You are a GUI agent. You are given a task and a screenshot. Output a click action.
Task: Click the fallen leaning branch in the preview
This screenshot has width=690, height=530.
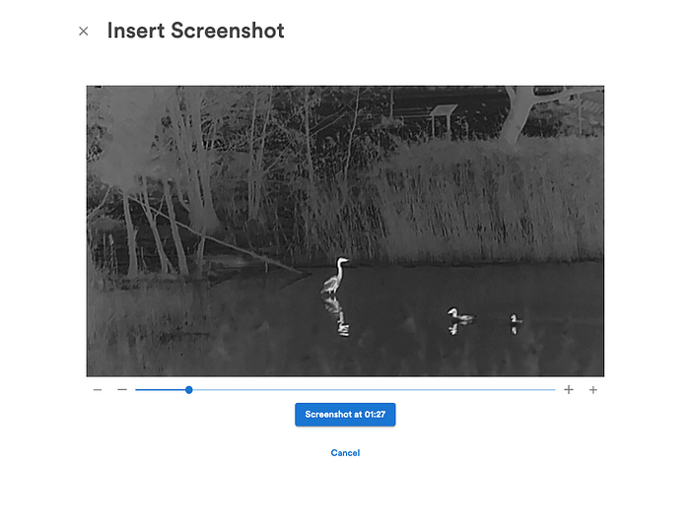pyautogui.click(x=220, y=238)
